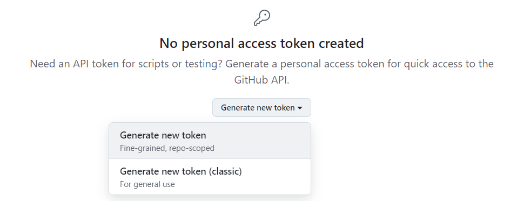Viewport: 517px width, 201px height.
Task: Click the word 'Fine-grained' in the menu
Action: [143, 148]
